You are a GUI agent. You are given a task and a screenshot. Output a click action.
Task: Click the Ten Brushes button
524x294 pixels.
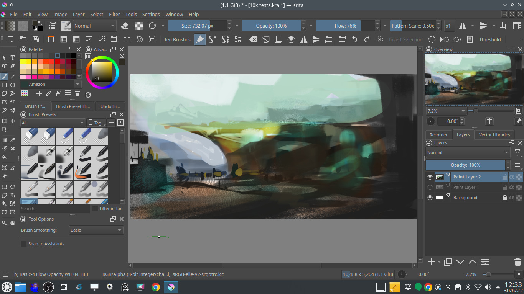click(x=177, y=39)
